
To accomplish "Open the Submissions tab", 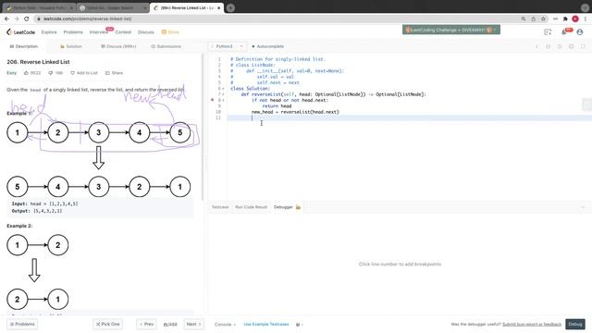I will 166,46.
